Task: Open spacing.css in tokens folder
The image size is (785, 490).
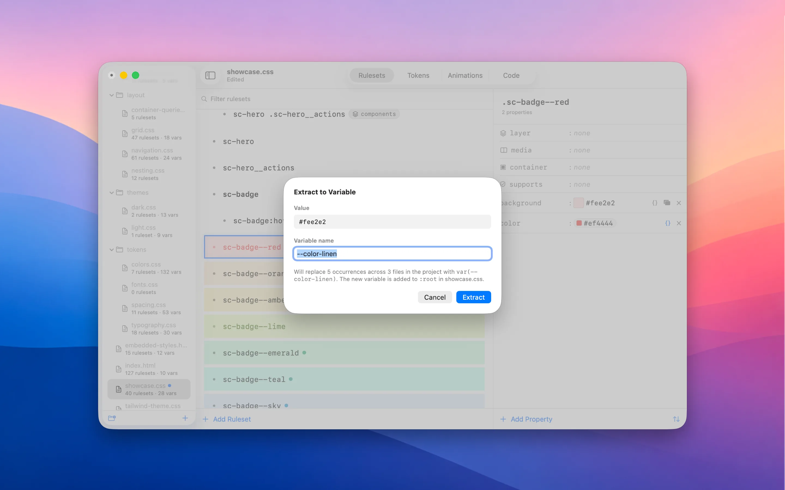Action: [x=149, y=308]
